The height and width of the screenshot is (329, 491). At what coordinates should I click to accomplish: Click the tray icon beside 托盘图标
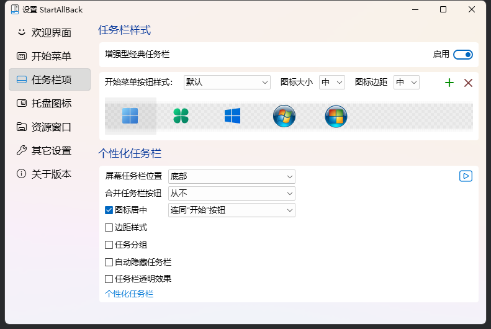click(x=21, y=103)
